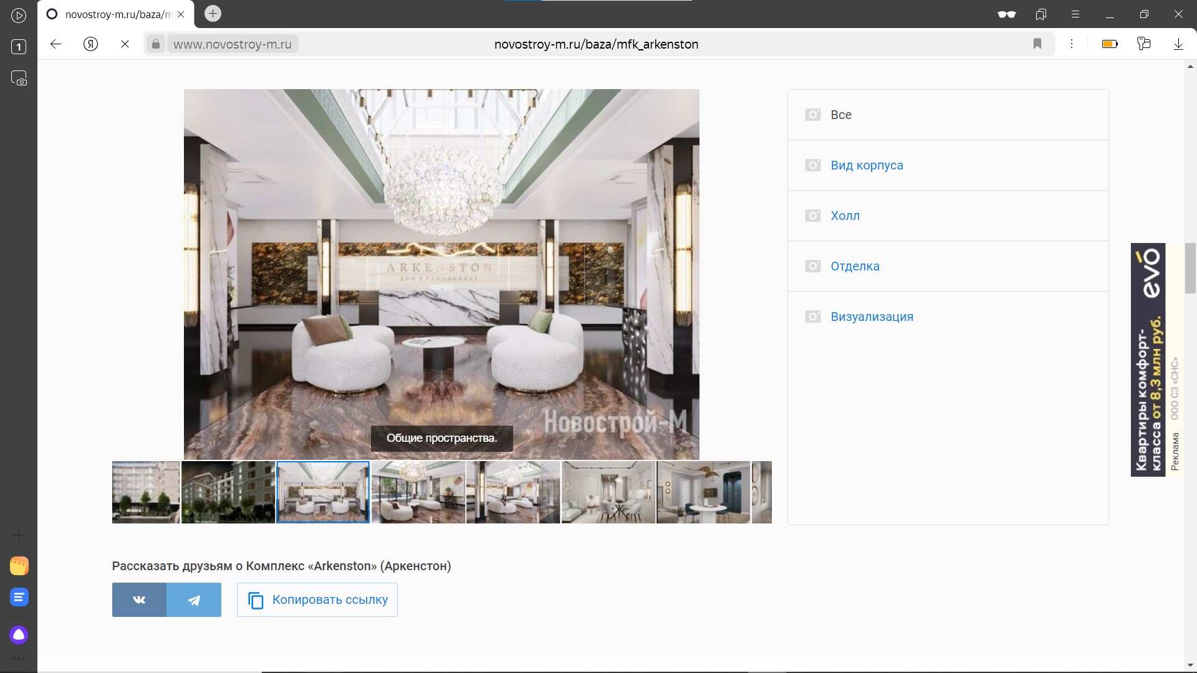Viewport: 1197px width, 673px height.
Task: Open the downloads arrow icon
Action: click(1178, 44)
